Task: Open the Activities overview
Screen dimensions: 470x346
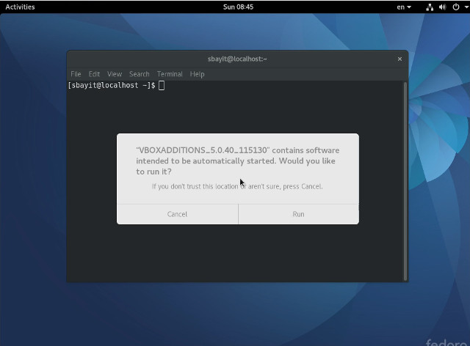Action: pyautogui.click(x=20, y=7)
